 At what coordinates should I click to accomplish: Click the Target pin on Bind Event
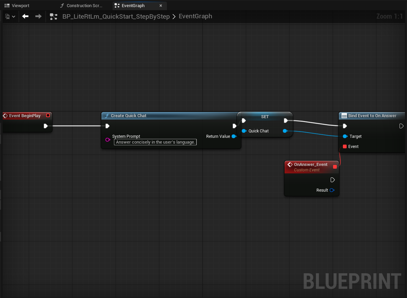(345, 136)
